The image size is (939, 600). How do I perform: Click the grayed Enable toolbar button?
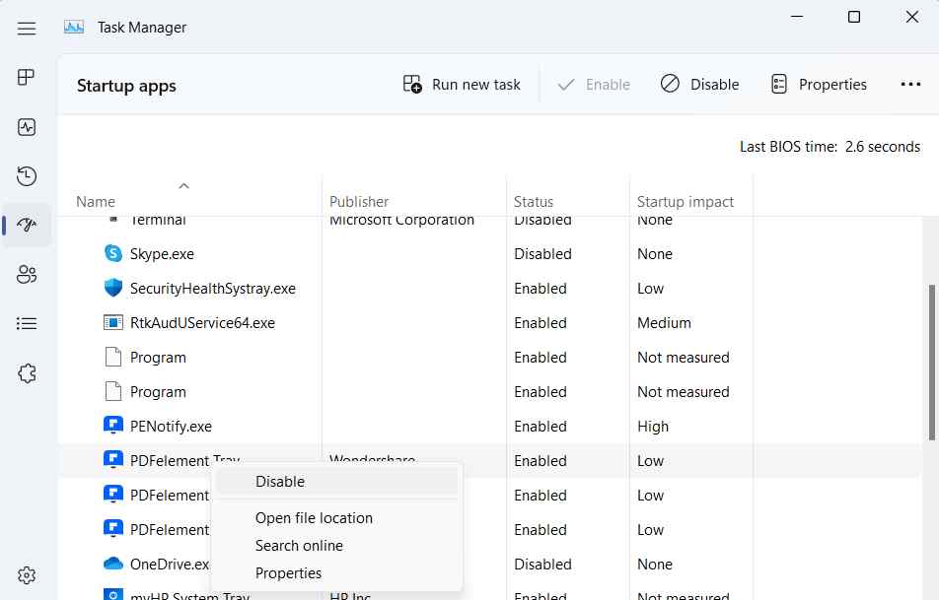coord(594,85)
